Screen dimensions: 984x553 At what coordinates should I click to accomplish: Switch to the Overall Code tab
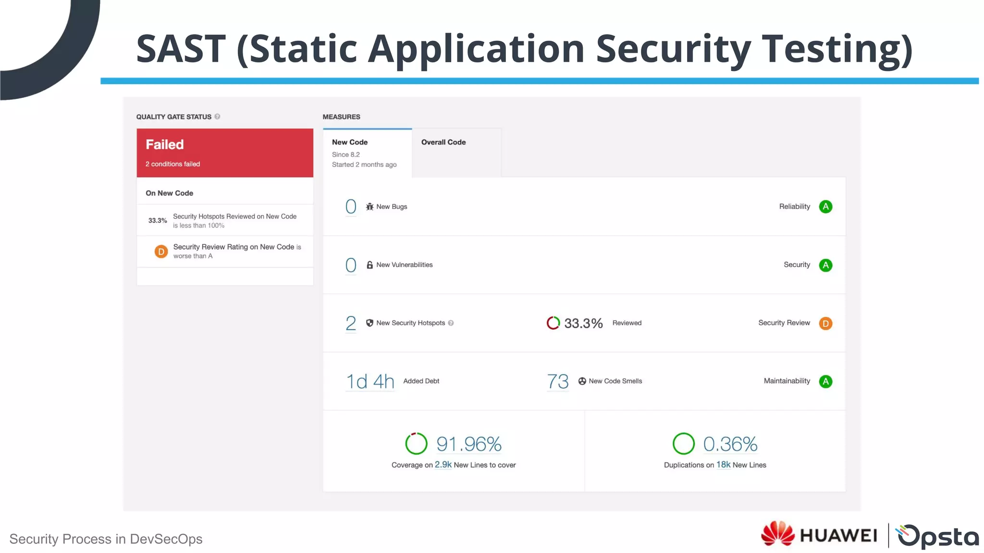click(456, 153)
